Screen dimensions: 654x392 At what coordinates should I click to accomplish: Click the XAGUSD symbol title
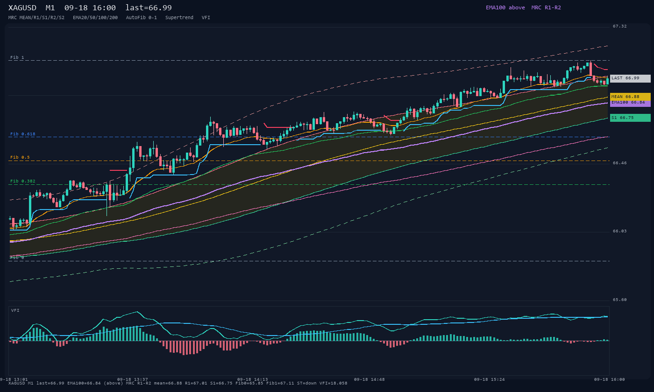click(22, 8)
